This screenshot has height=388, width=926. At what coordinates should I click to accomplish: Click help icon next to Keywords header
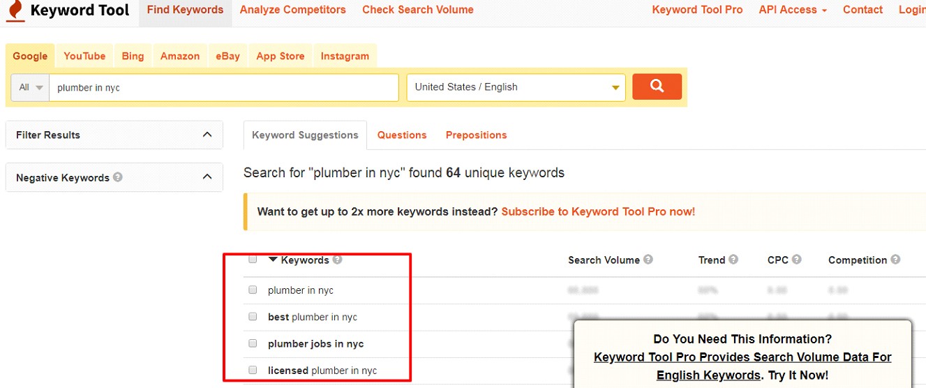[338, 260]
